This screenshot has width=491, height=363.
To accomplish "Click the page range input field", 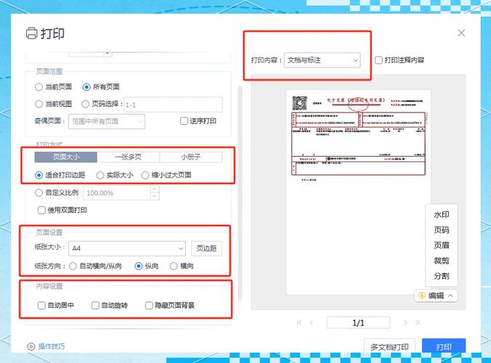I will click(173, 105).
